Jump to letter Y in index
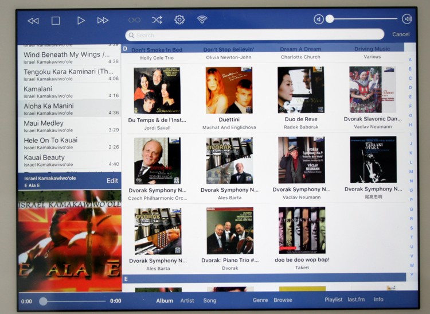The height and width of the screenshot is (314, 430). pyautogui.click(x=412, y=274)
